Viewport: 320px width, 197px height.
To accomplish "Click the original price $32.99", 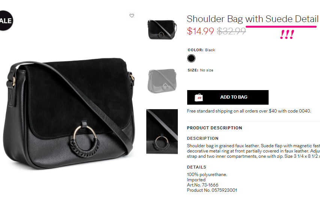I will [x=231, y=31].
